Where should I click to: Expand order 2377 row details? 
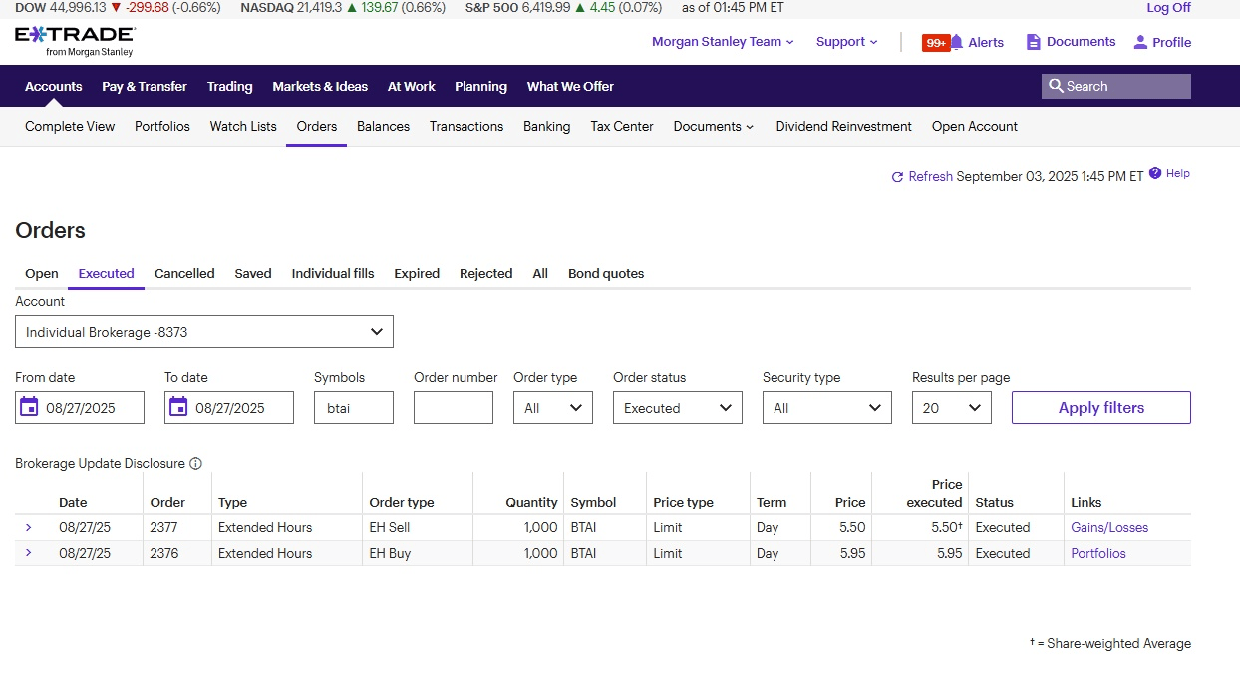(28, 527)
